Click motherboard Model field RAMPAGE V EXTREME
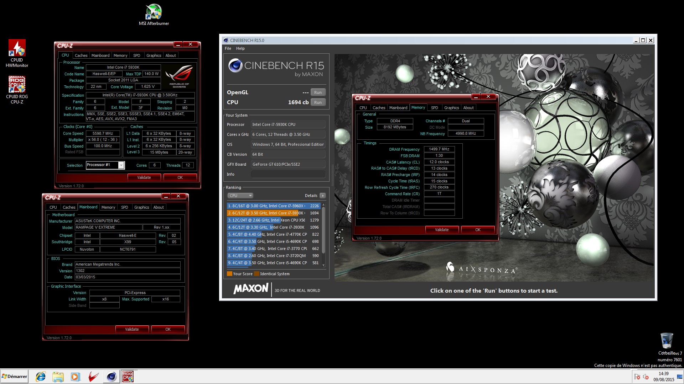684x384 pixels. pyautogui.click(x=108, y=228)
